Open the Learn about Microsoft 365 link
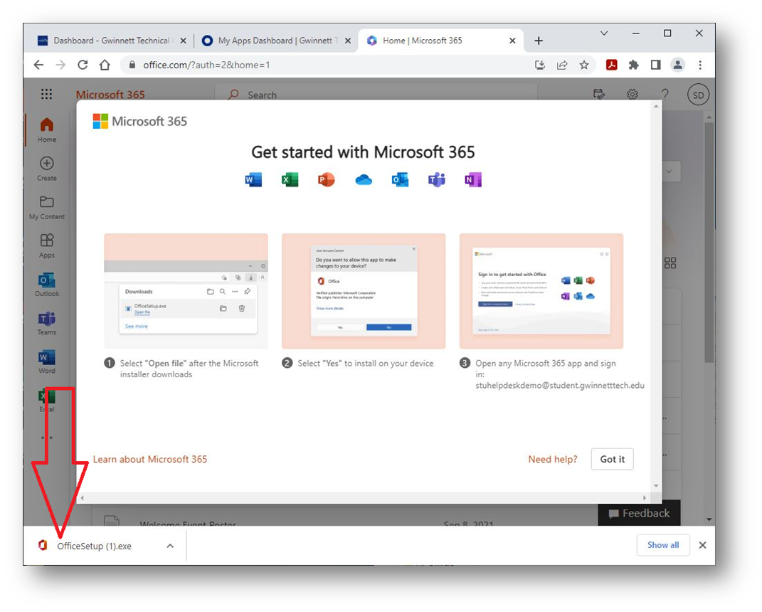 (x=150, y=459)
